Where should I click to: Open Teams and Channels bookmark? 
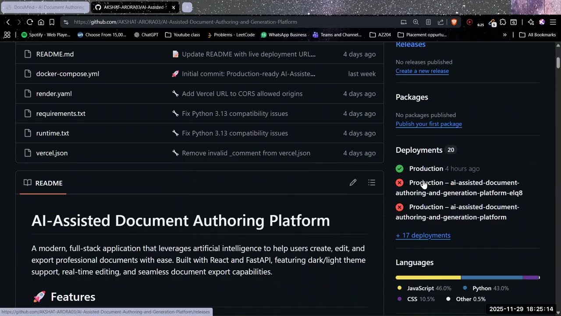[337, 35]
